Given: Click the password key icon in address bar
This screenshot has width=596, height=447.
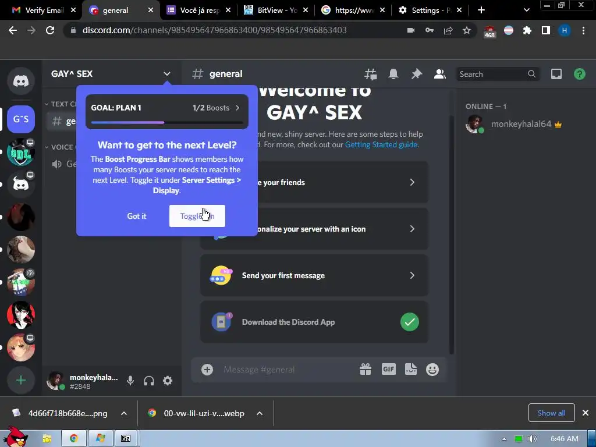Looking at the screenshot, I should (x=430, y=30).
